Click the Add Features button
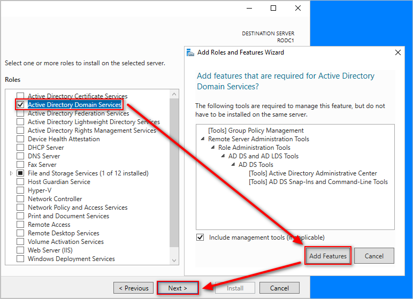 (x=328, y=256)
